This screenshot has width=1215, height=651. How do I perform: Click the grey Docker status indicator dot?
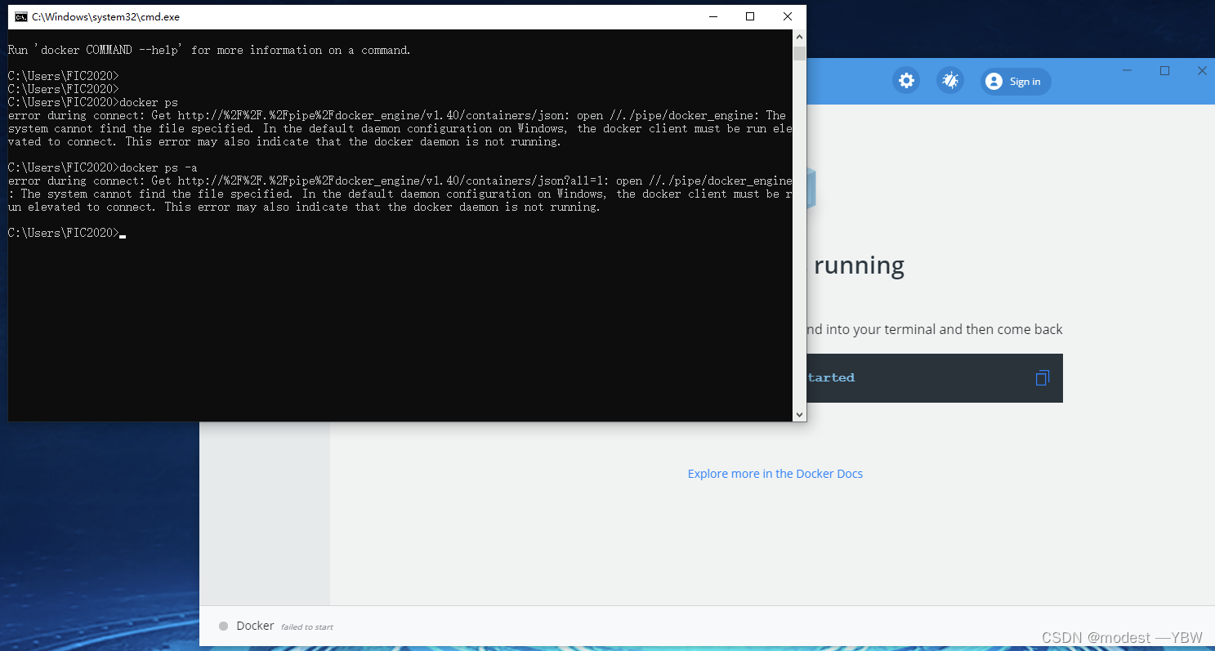click(224, 626)
